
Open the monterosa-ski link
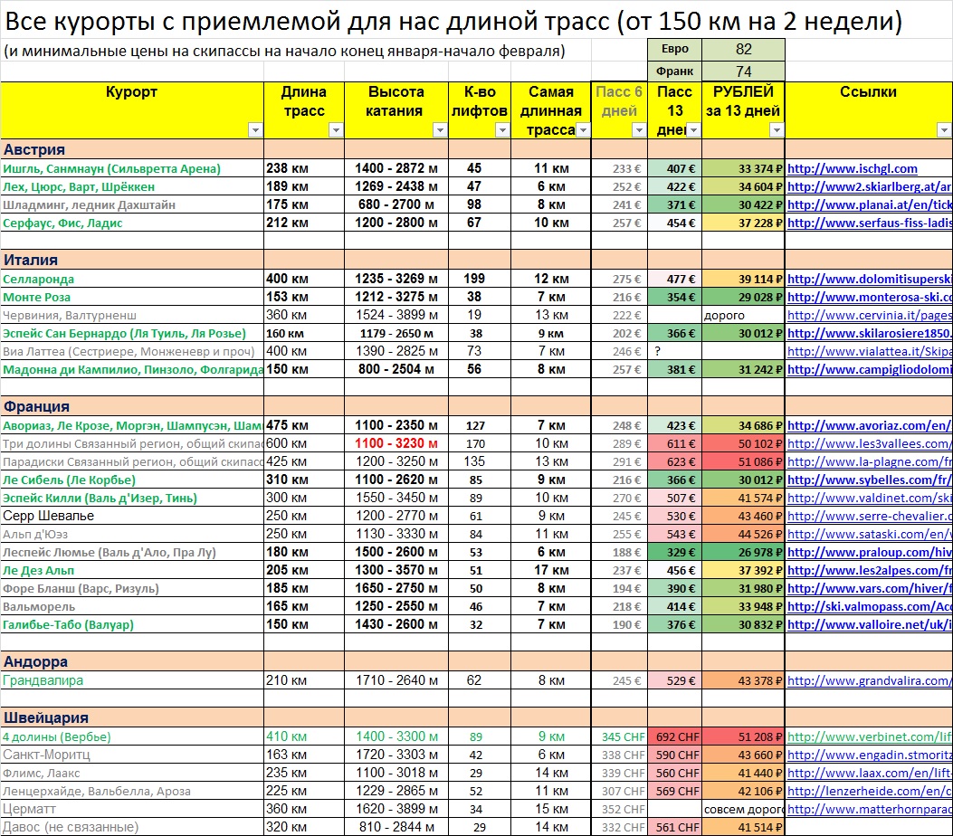(x=870, y=298)
